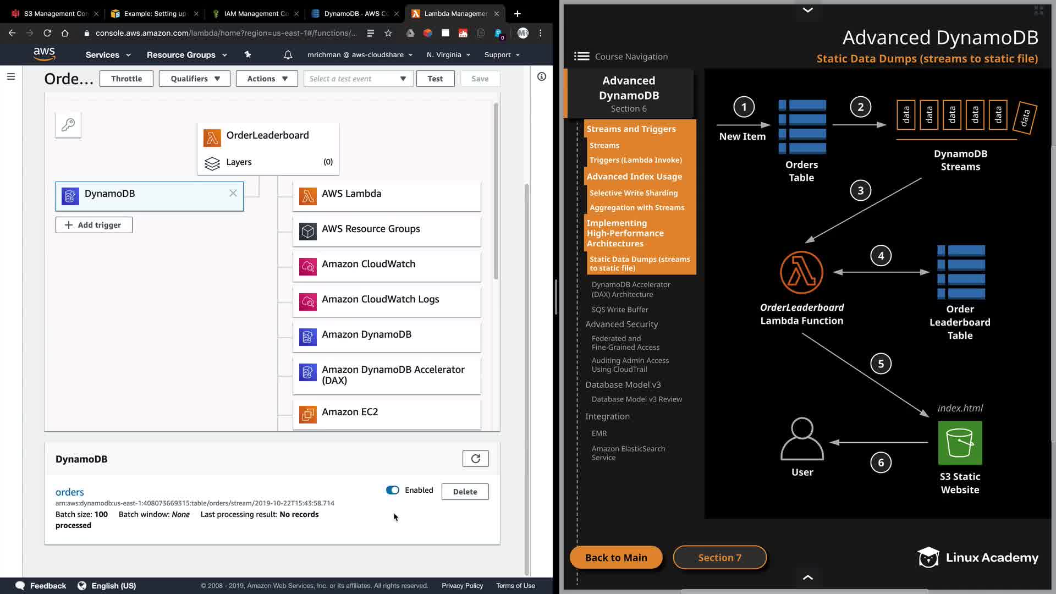Image resolution: width=1056 pixels, height=594 pixels.
Task: Open the orders table link
Action: point(69,492)
